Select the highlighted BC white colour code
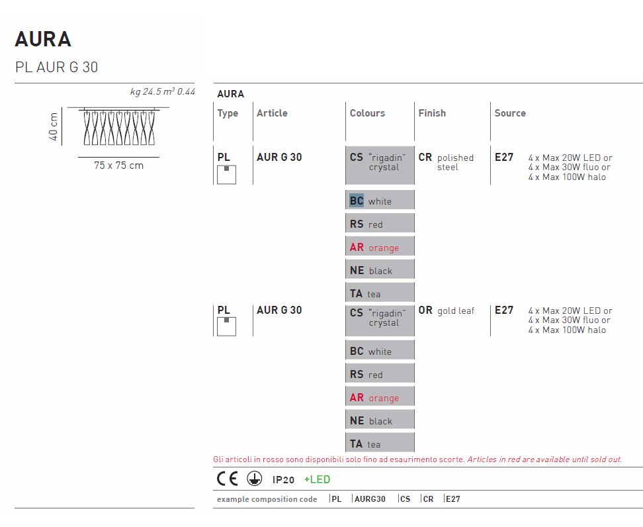Image resolution: width=643 pixels, height=527 pixels. click(x=357, y=201)
